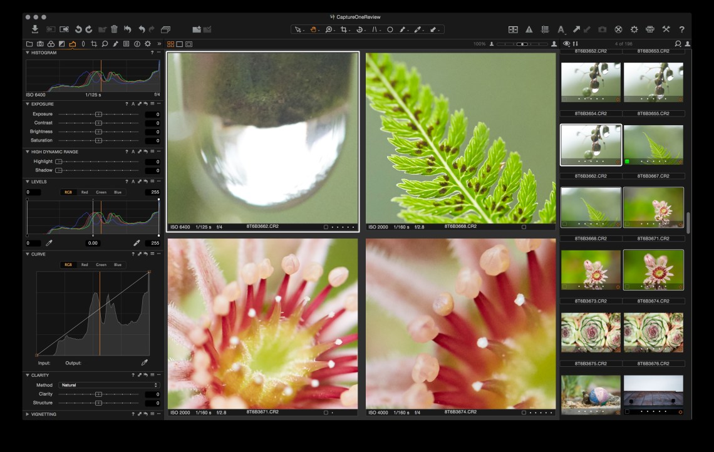
Task: Toggle checkbox under image 8T6B3674.CR2 in viewer
Action: 525,413
